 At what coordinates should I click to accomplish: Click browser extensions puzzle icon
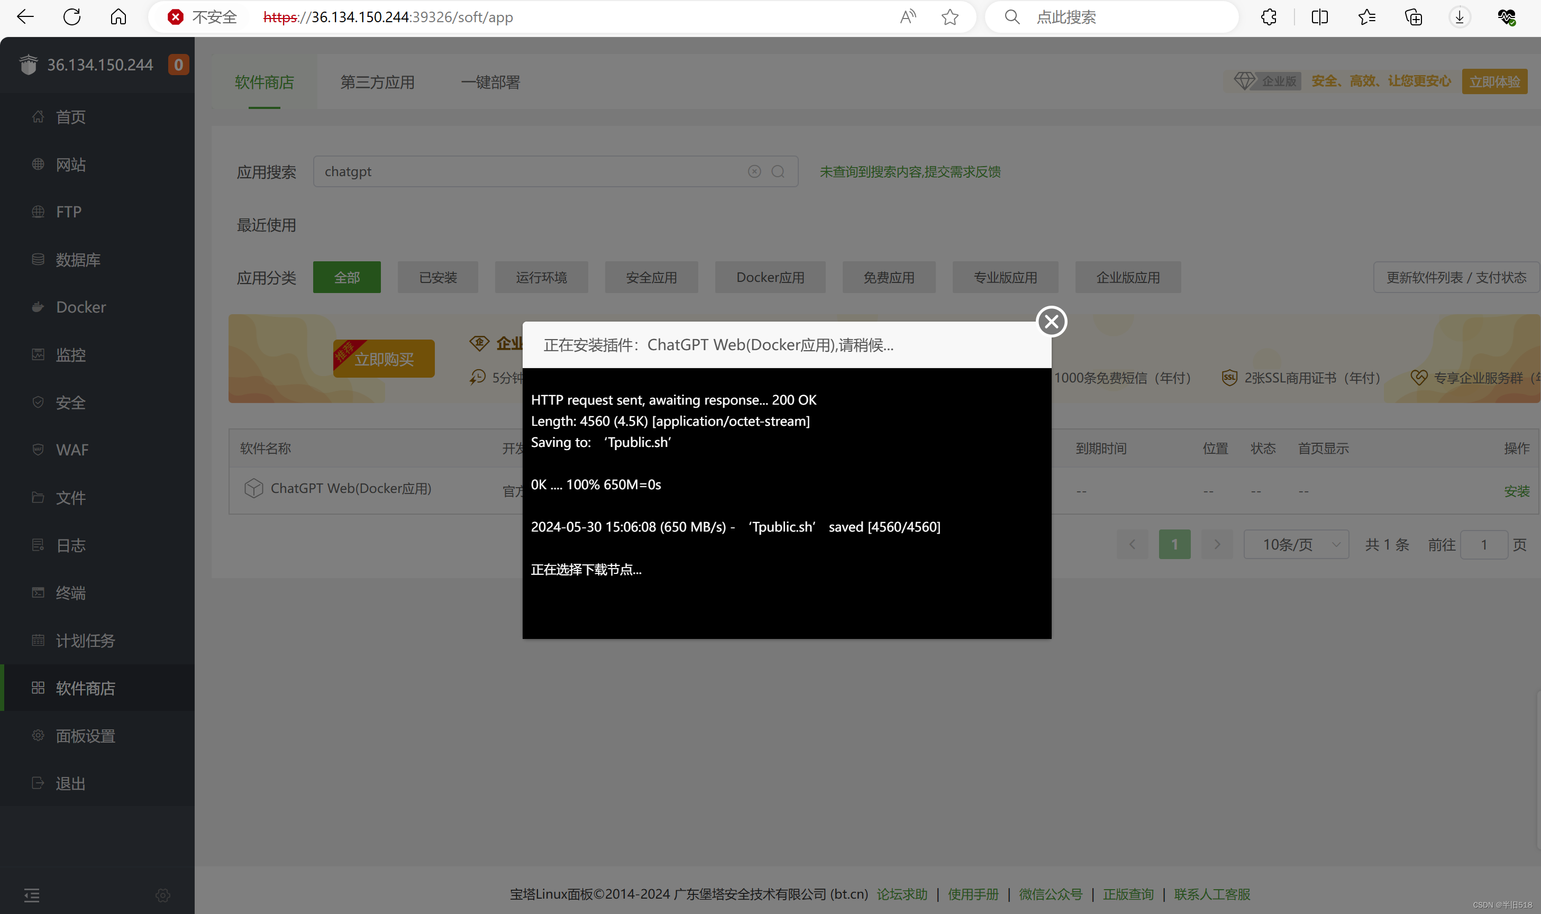1269,17
